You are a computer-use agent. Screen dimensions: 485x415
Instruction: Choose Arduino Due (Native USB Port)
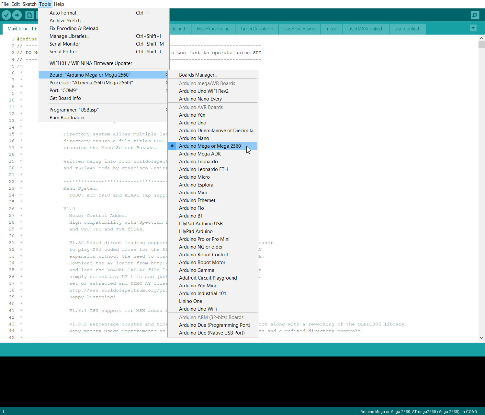click(213, 333)
